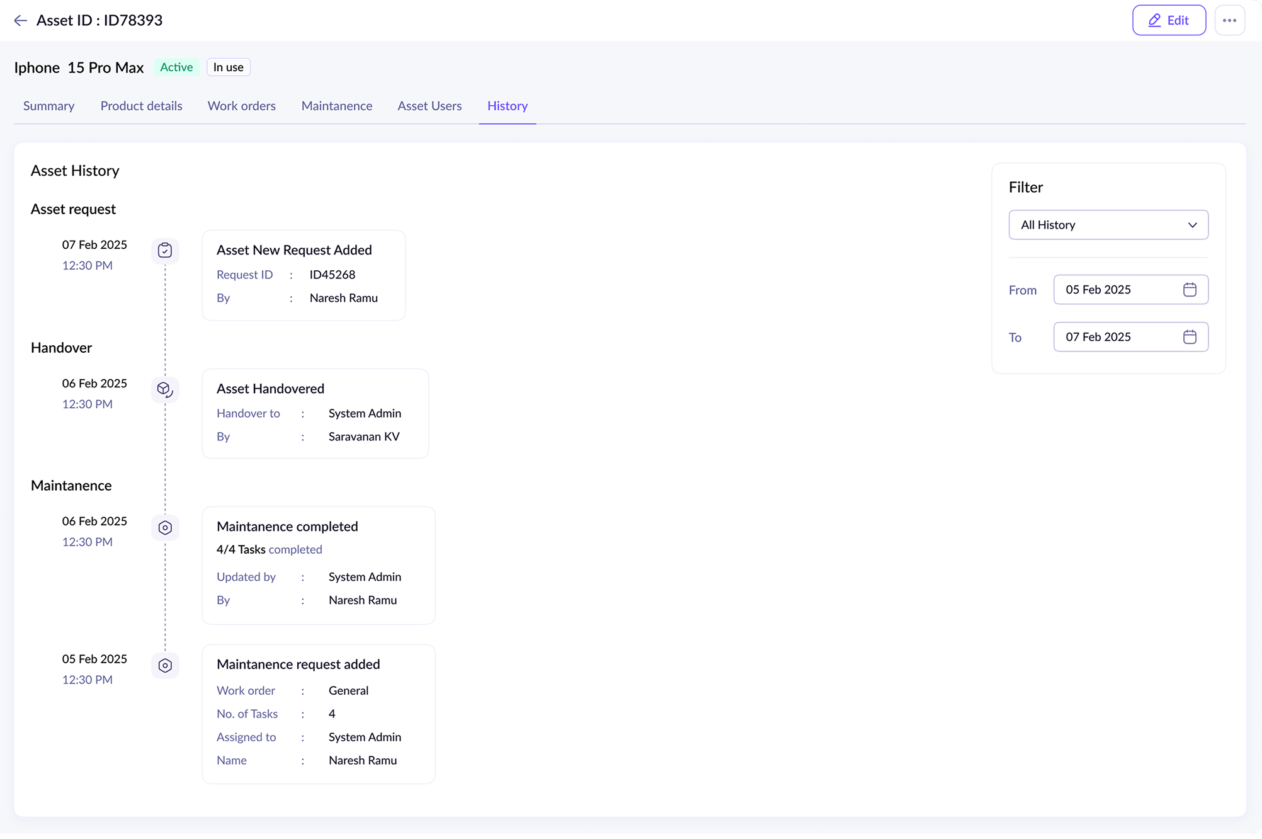Open the Product details tab
The image size is (1262, 839).
pyautogui.click(x=141, y=106)
